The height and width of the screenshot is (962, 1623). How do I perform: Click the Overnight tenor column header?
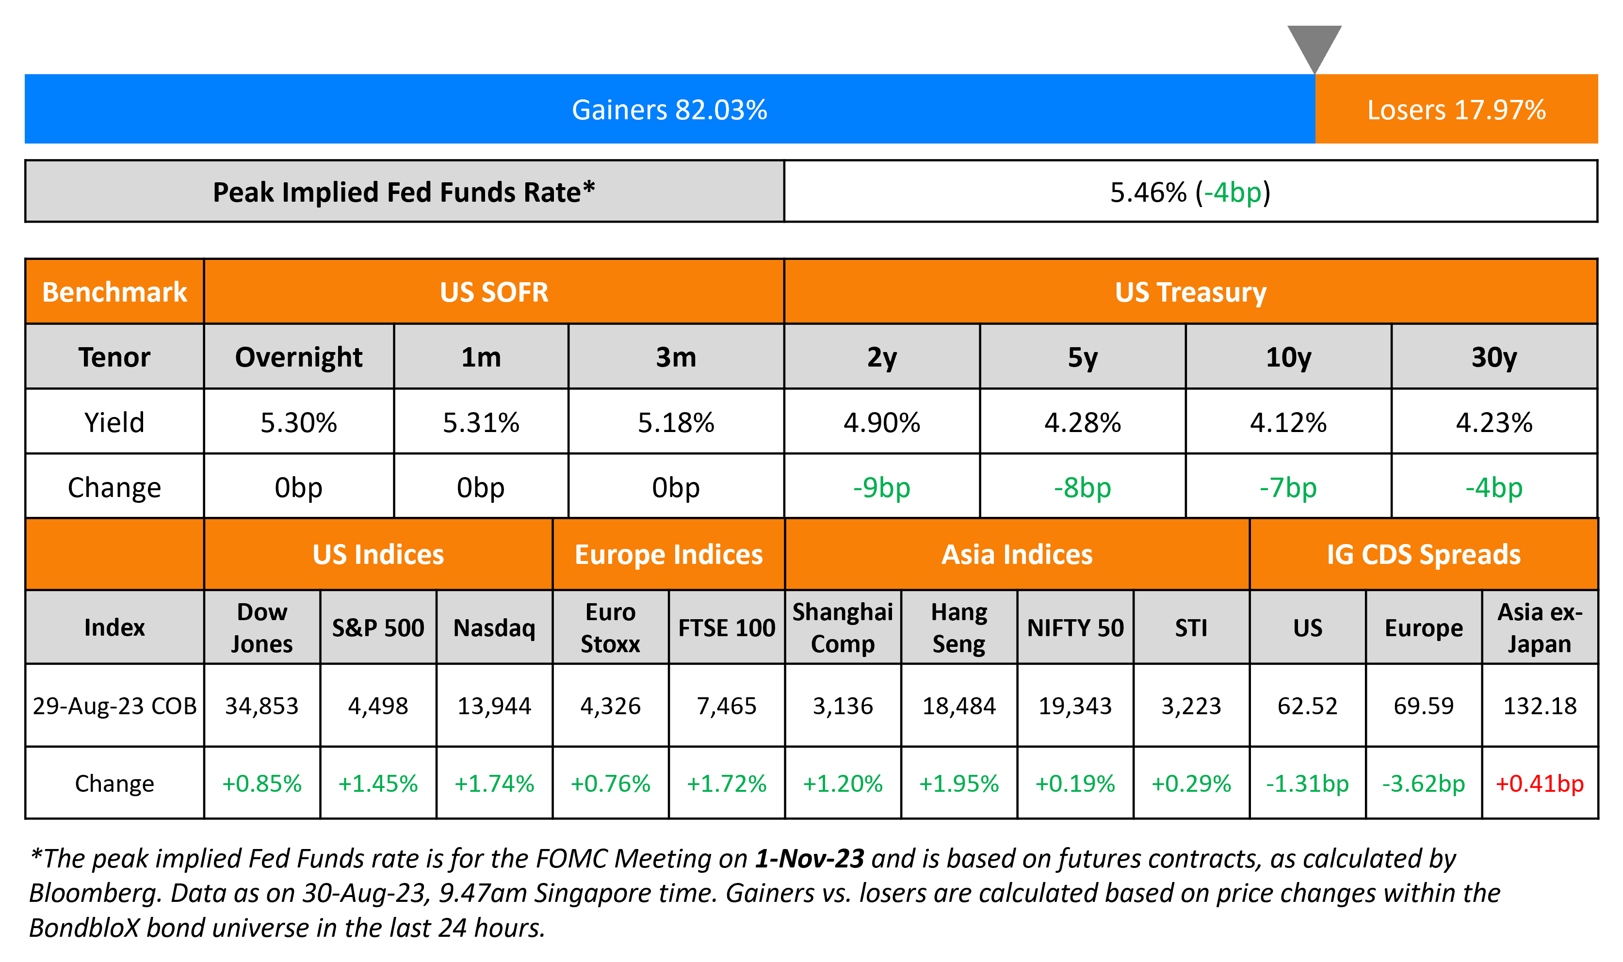tap(298, 357)
